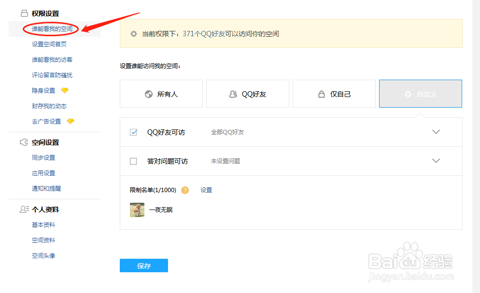Select the 个人资料 section header
Screen dimensions: 480x293
point(45,209)
